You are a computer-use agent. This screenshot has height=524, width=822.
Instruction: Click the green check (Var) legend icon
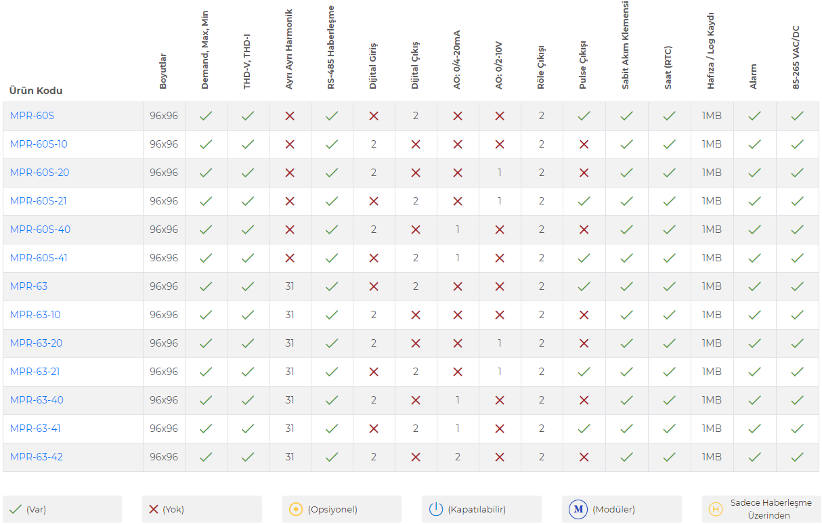click(x=15, y=509)
